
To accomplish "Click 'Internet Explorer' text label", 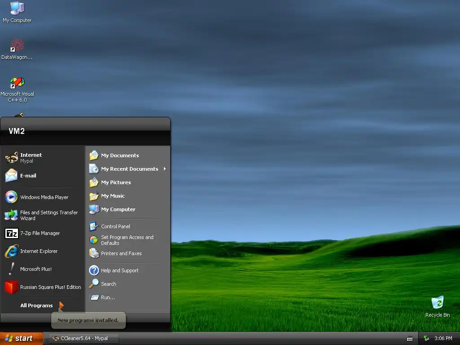I will click(x=39, y=251).
